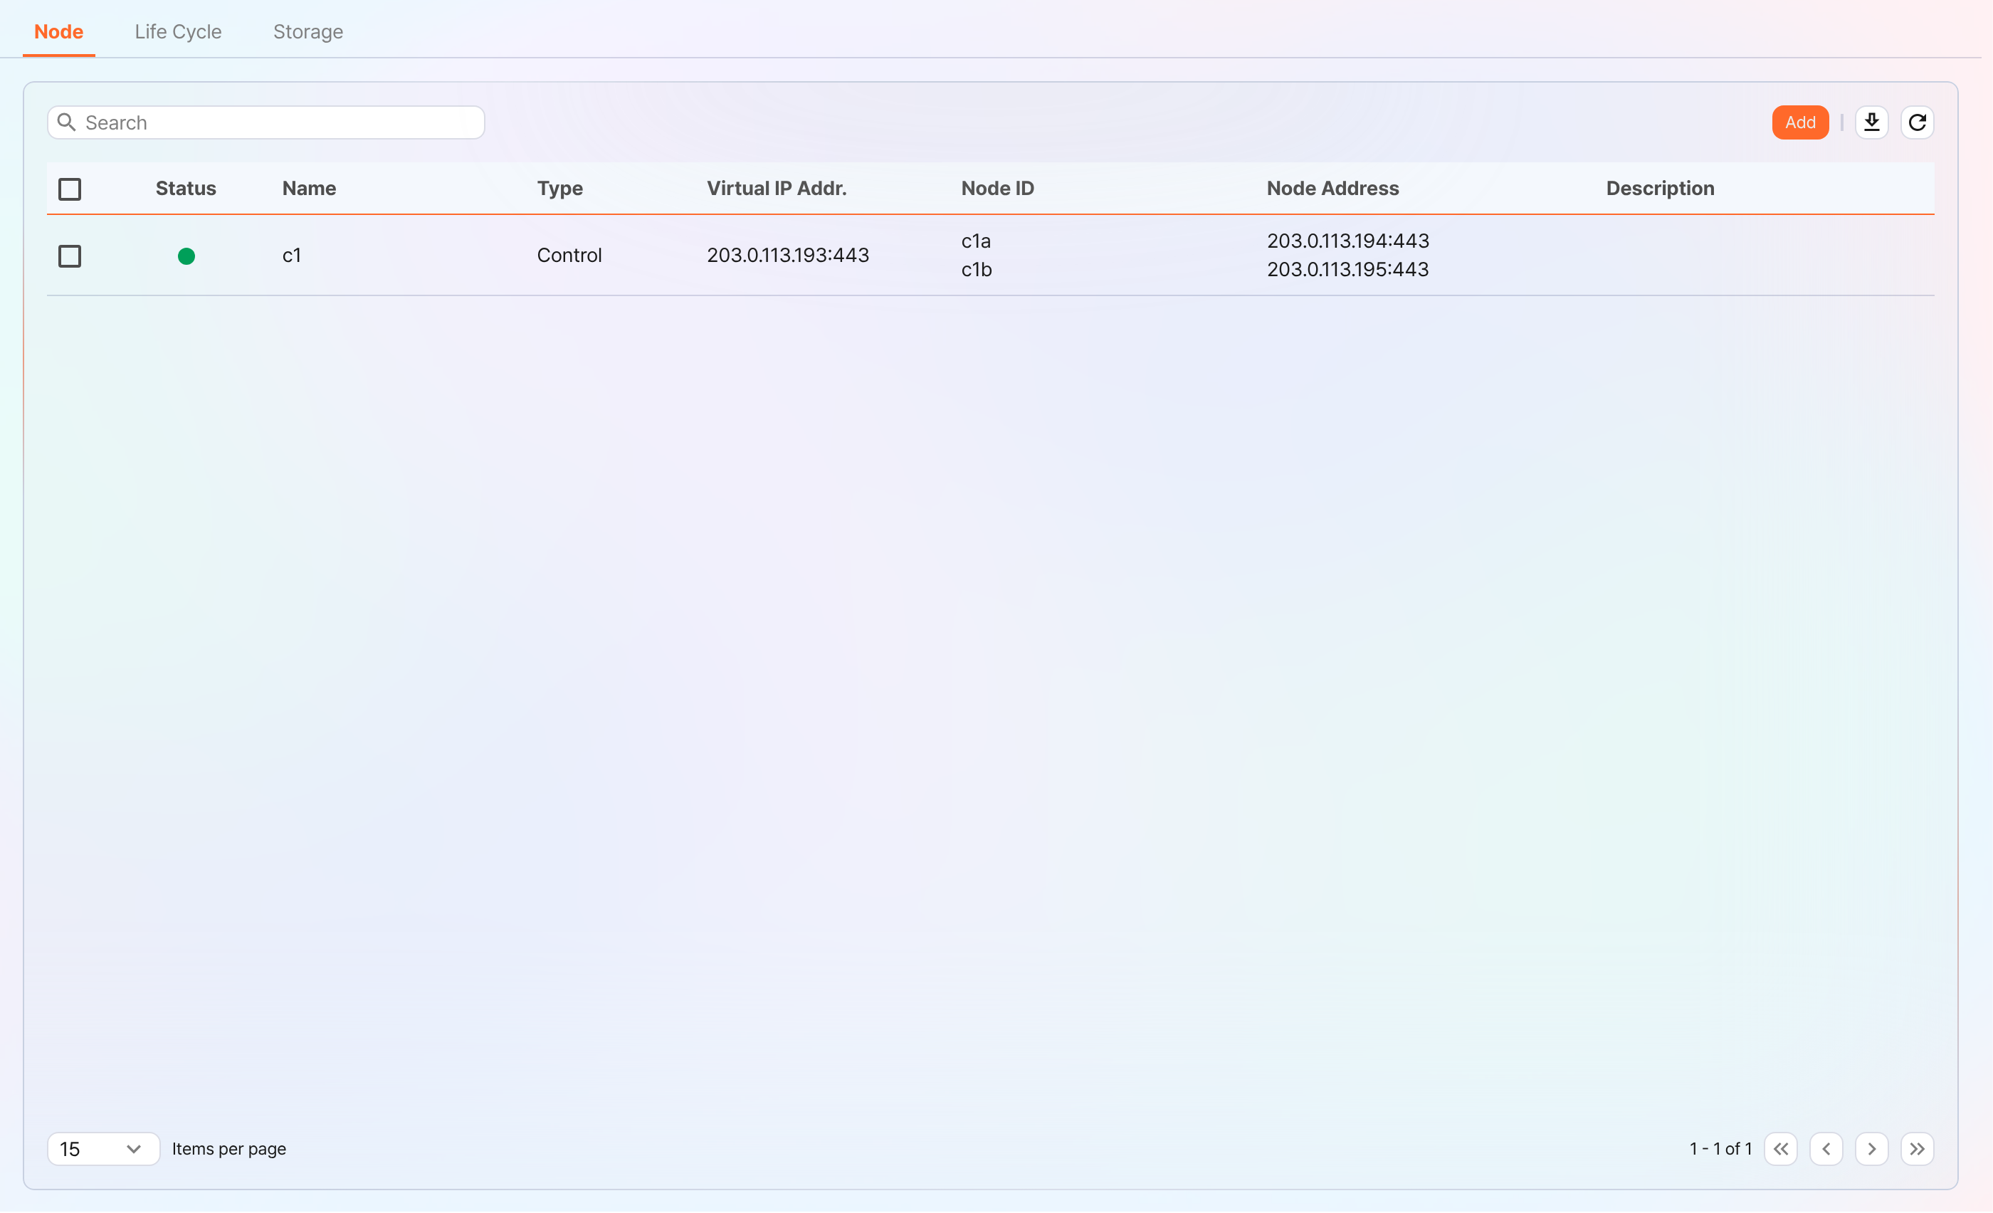Click the download export icon
Image resolution: width=1993 pixels, height=1213 pixels.
[1872, 122]
